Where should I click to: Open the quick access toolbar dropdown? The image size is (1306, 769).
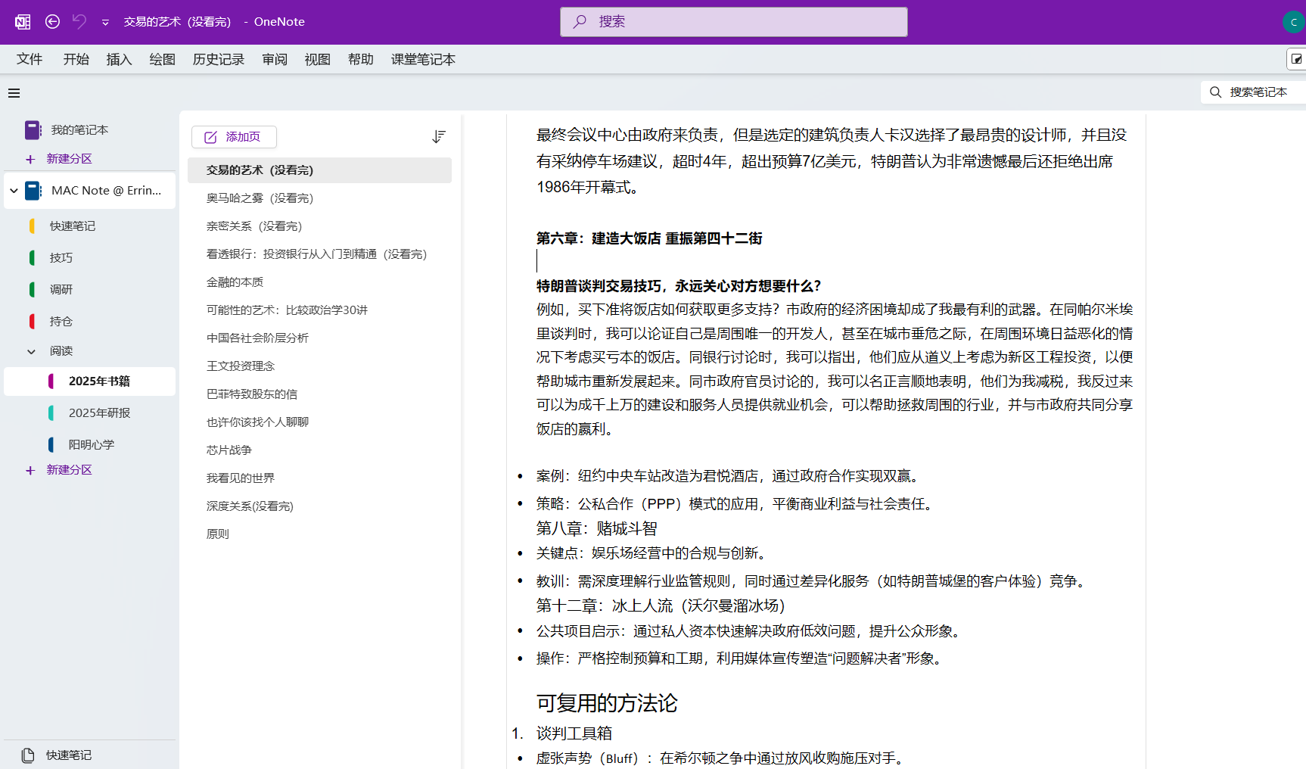click(x=105, y=23)
